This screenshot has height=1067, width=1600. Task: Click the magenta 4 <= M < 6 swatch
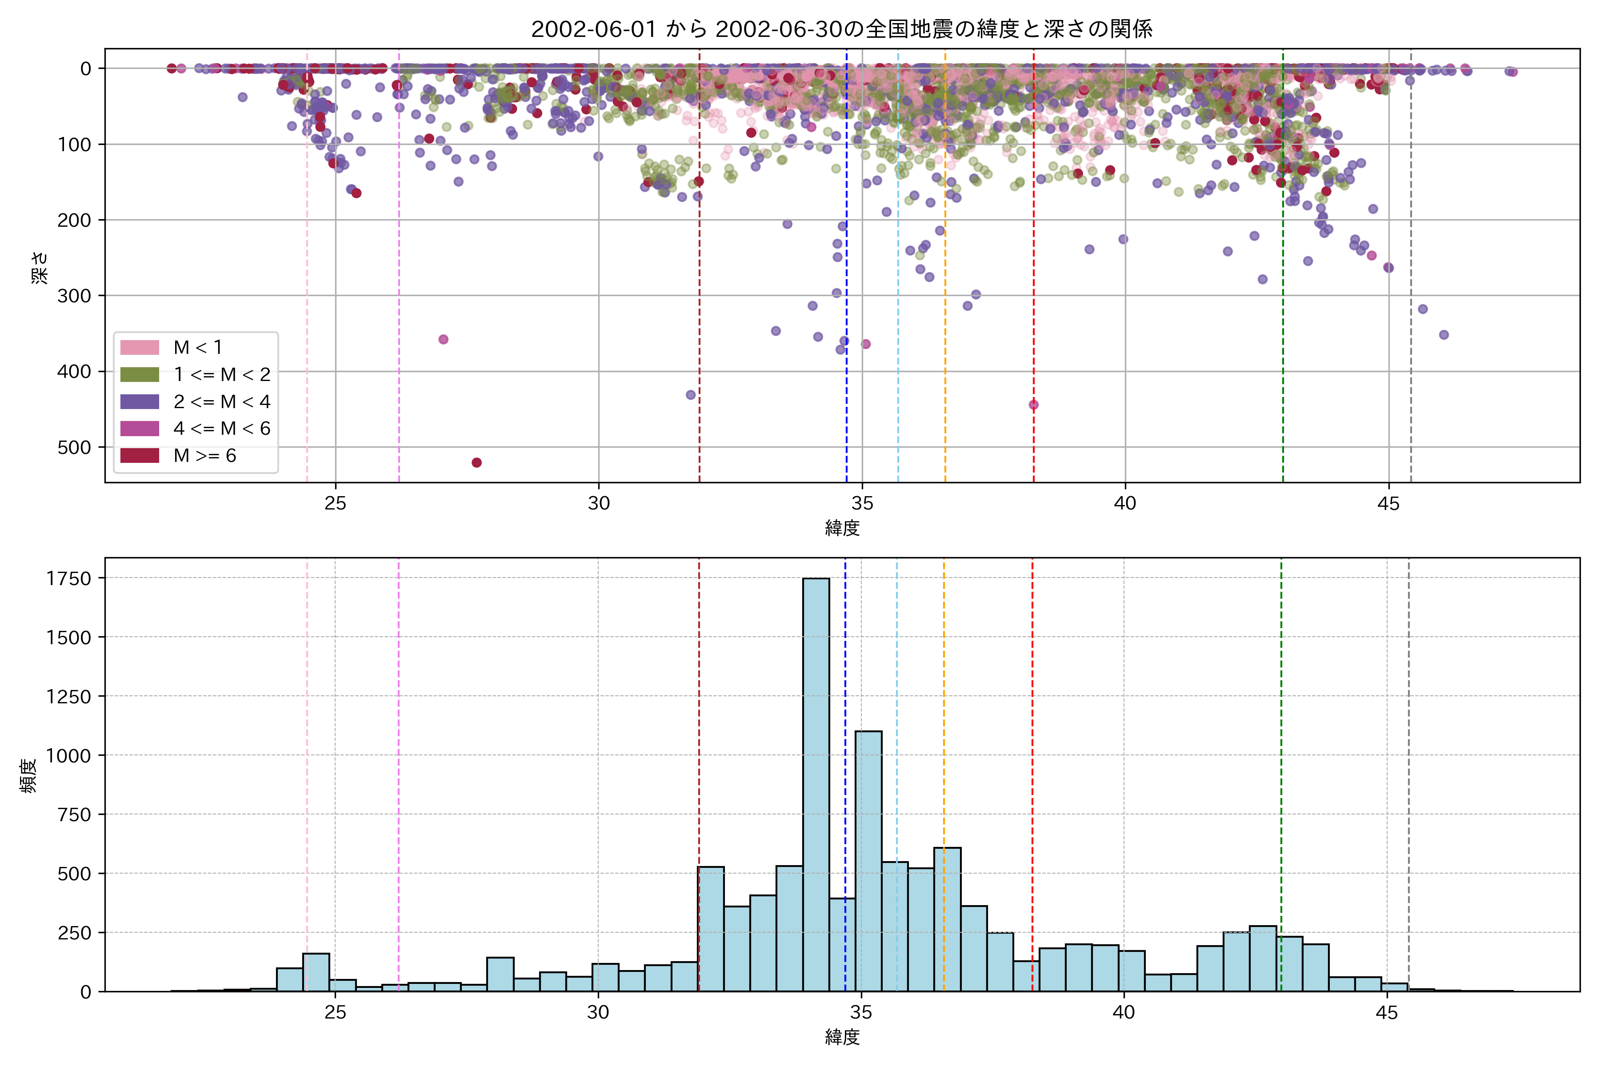[x=140, y=429]
